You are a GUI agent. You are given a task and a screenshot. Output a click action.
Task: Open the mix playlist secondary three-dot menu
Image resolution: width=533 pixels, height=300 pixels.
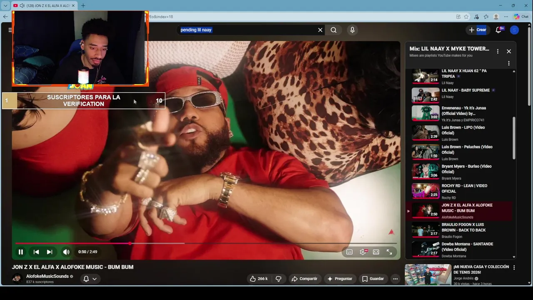pyautogui.click(x=508, y=63)
